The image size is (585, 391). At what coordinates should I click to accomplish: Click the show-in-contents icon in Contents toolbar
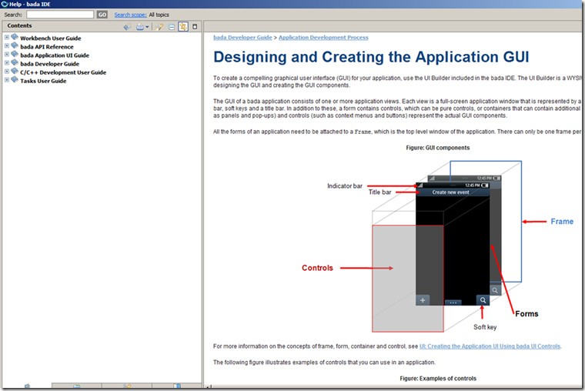coord(127,27)
